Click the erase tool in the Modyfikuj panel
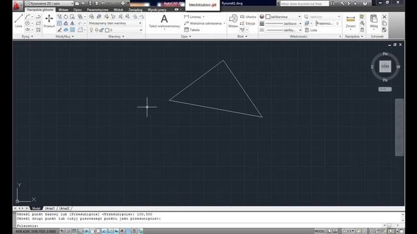417x234 pixels. click(x=59, y=30)
